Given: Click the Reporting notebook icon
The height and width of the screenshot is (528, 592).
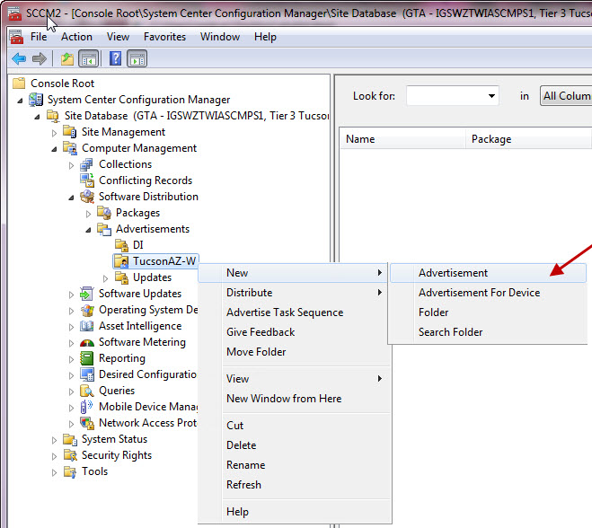Looking at the screenshot, I should 87,358.
